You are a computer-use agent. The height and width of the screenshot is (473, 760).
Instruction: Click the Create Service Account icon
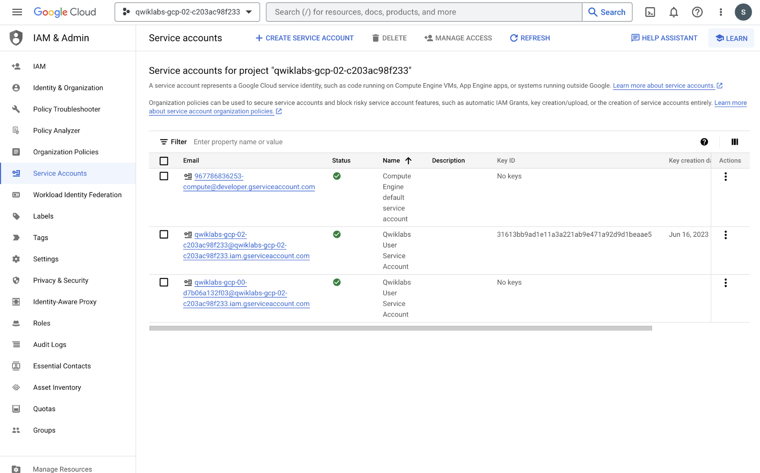(x=259, y=38)
